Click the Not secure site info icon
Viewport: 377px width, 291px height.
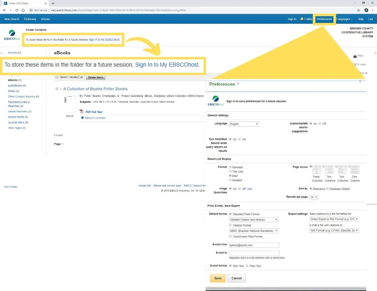[31, 10]
